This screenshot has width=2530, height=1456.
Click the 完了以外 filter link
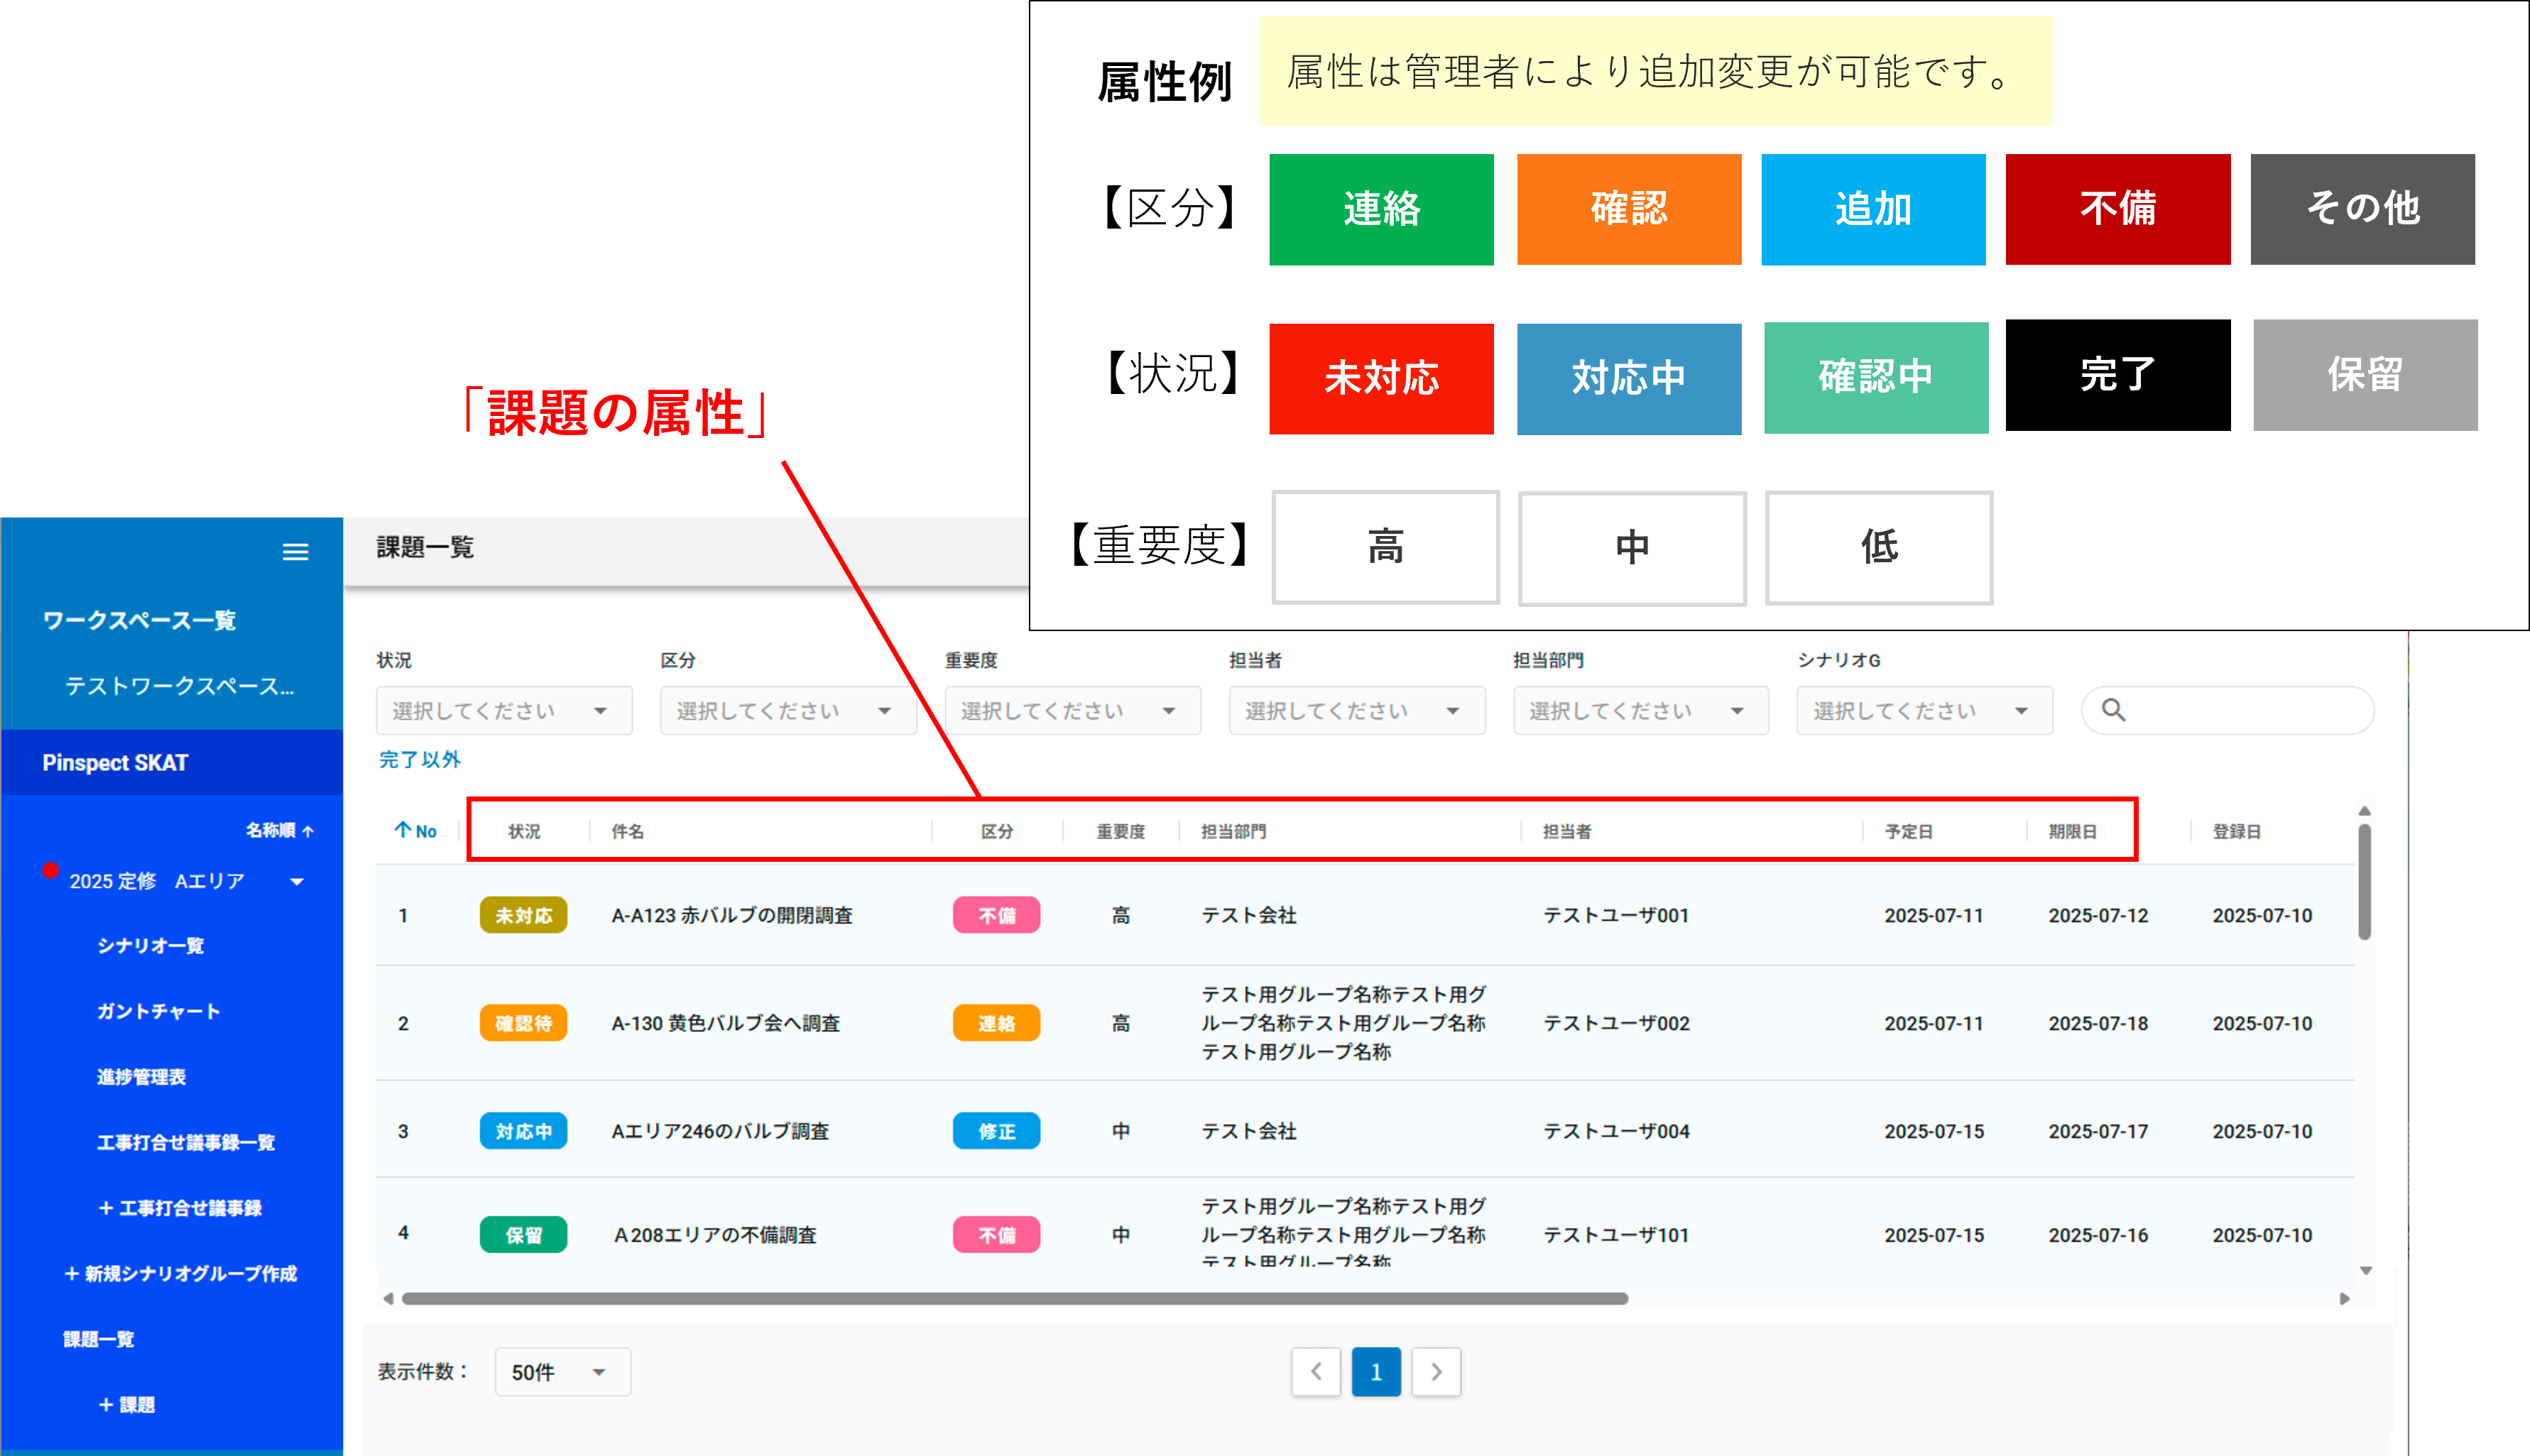[x=420, y=759]
